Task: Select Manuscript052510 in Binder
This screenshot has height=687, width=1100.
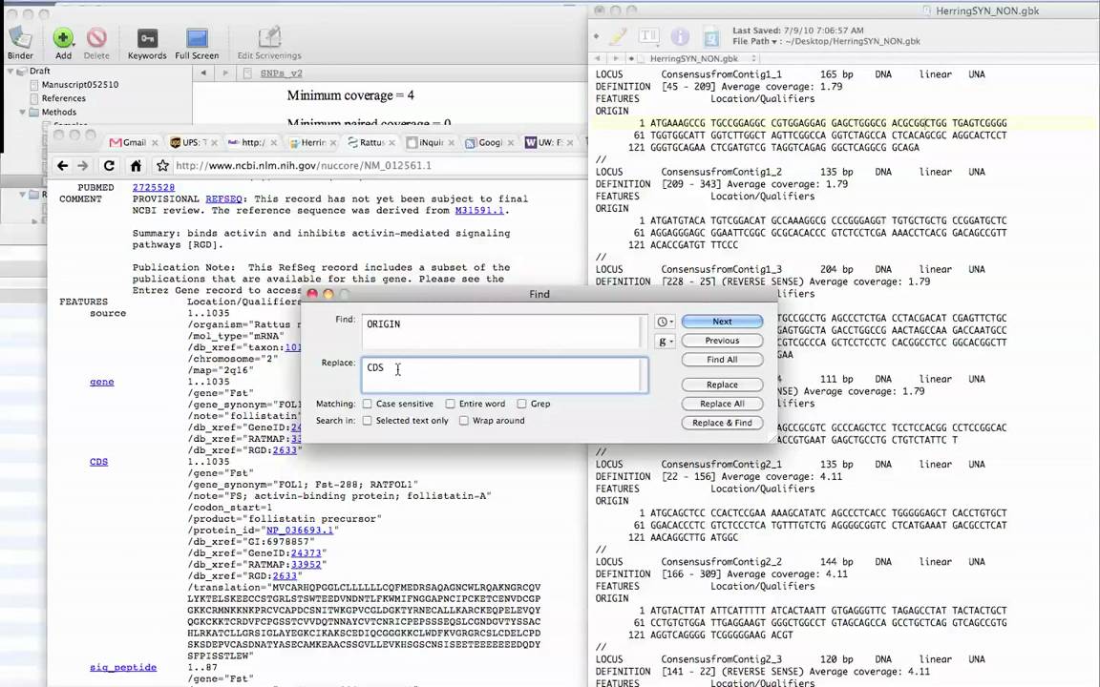Action: pos(79,85)
